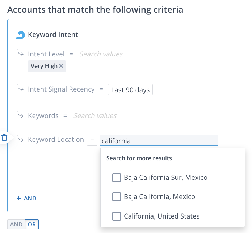Click Search for more results
This screenshot has width=252, height=233.
[x=139, y=158]
